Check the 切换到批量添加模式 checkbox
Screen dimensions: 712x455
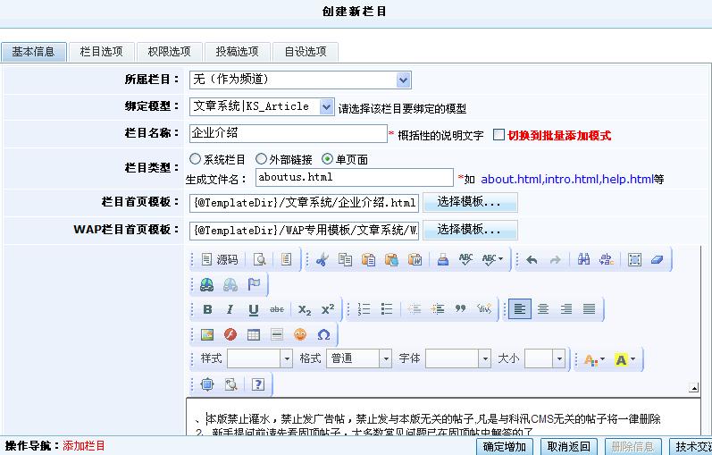(498, 135)
